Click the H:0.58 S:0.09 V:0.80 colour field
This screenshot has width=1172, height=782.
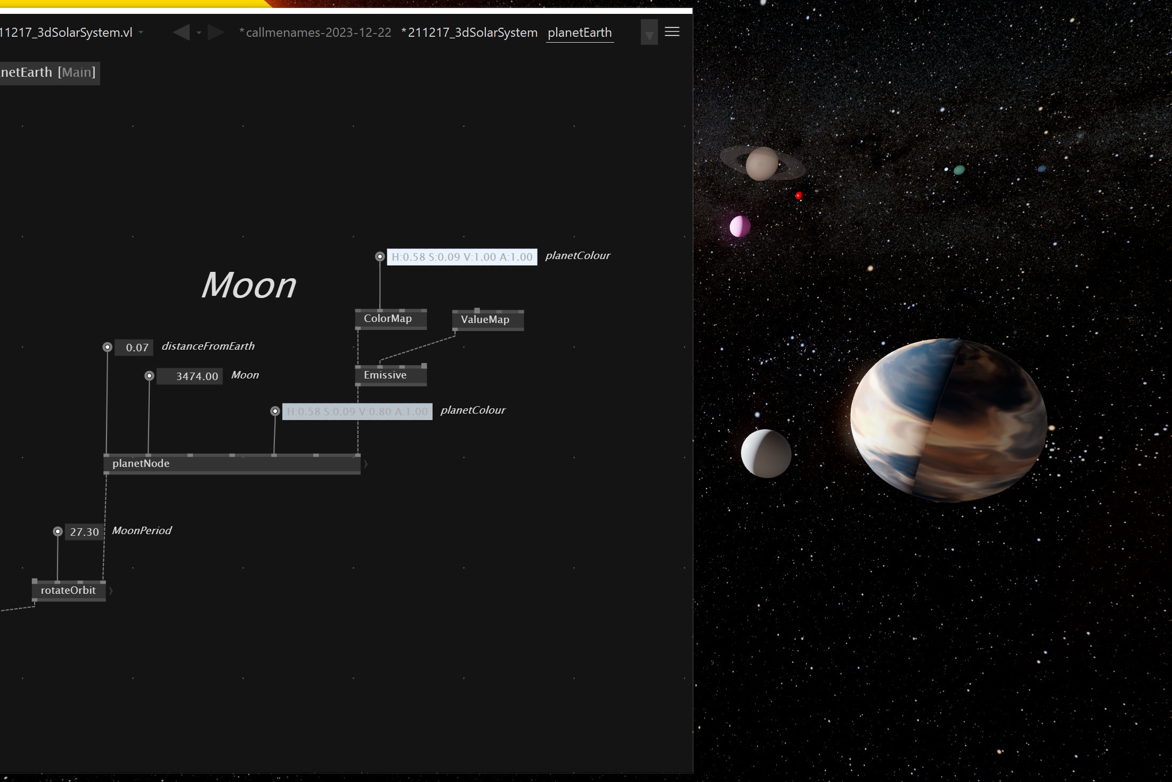(x=356, y=411)
